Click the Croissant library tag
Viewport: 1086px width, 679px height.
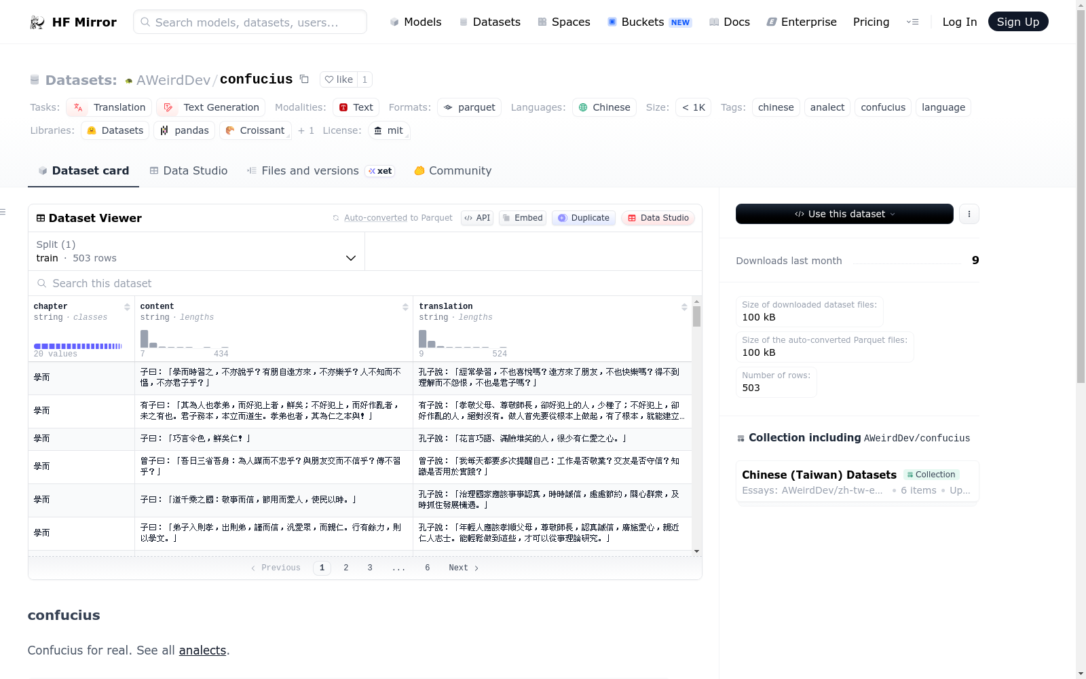255,130
